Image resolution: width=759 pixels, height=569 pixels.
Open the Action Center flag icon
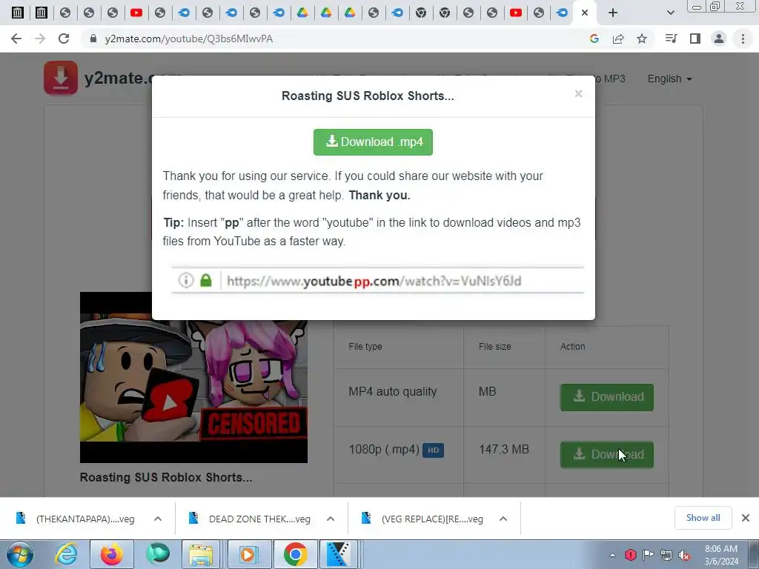click(648, 555)
